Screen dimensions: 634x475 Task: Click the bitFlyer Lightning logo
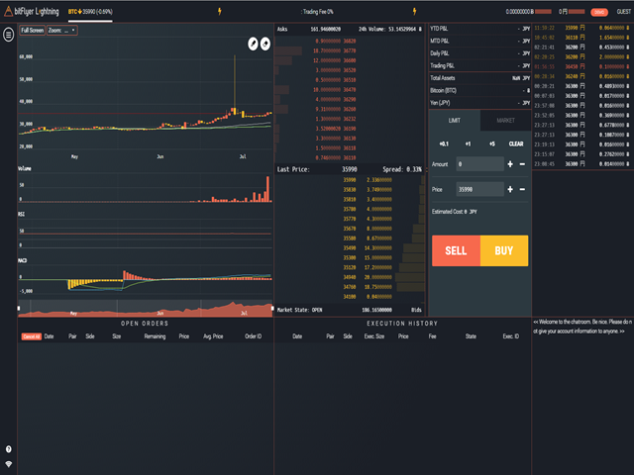(33, 11)
